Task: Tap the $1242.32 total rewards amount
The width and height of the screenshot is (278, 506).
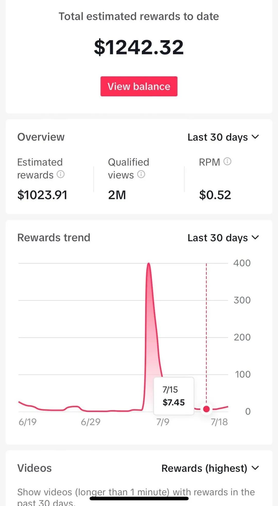Action: pyautogui.click(x=139, y=47)
